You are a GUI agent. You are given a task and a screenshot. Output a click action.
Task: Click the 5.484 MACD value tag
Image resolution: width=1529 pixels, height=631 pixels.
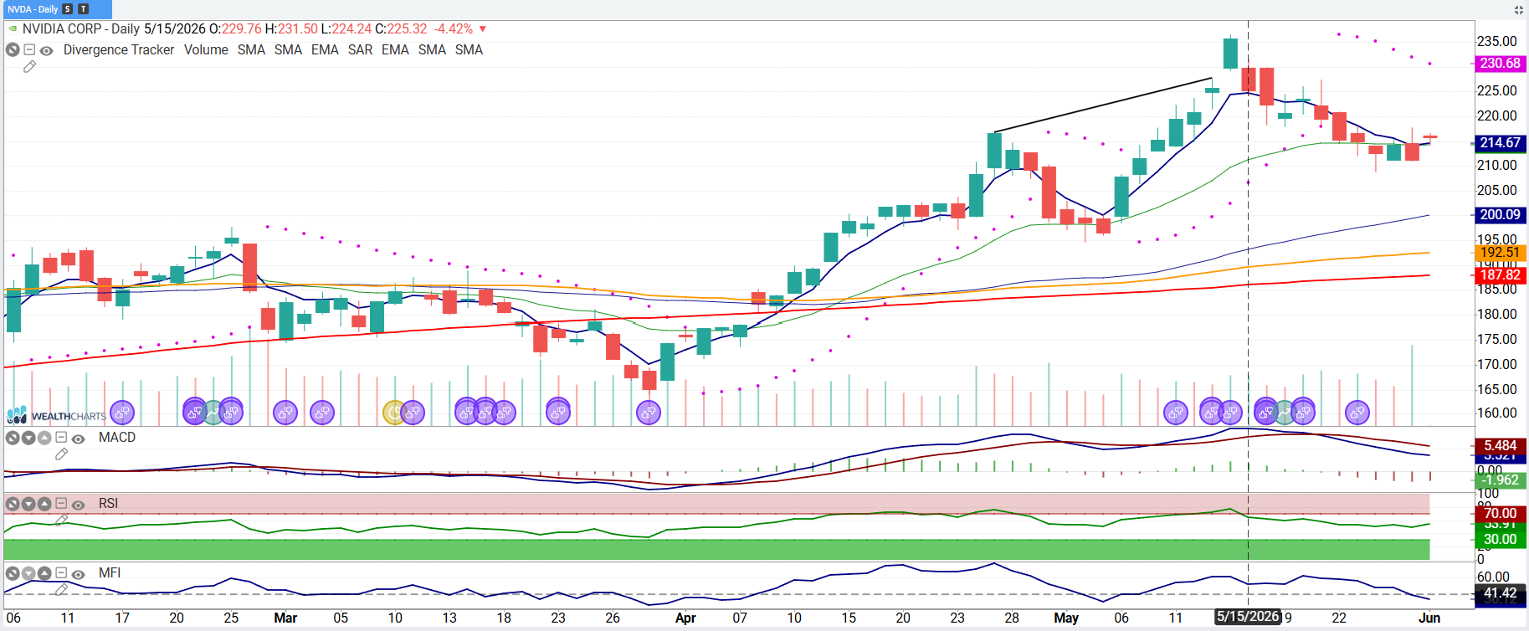coord(1500,446)
